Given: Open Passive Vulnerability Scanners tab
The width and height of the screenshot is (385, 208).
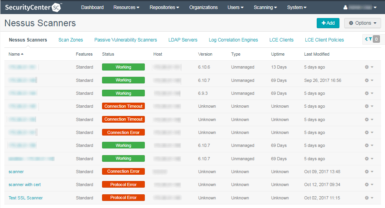Looking at the screenshot, I should pyautogui.click(x=126, y=40).
